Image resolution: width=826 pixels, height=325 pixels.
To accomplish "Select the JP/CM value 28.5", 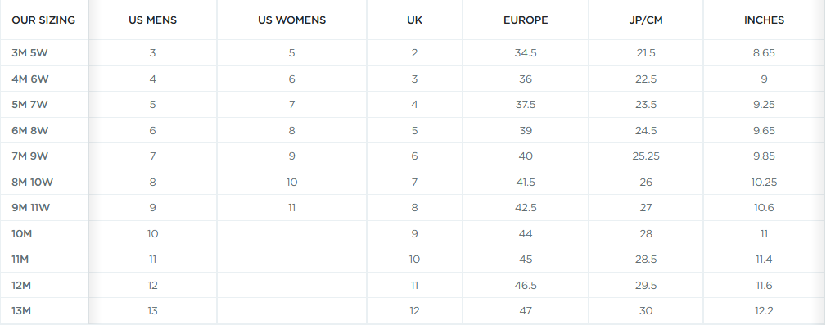I will click(x=646, y=260).
